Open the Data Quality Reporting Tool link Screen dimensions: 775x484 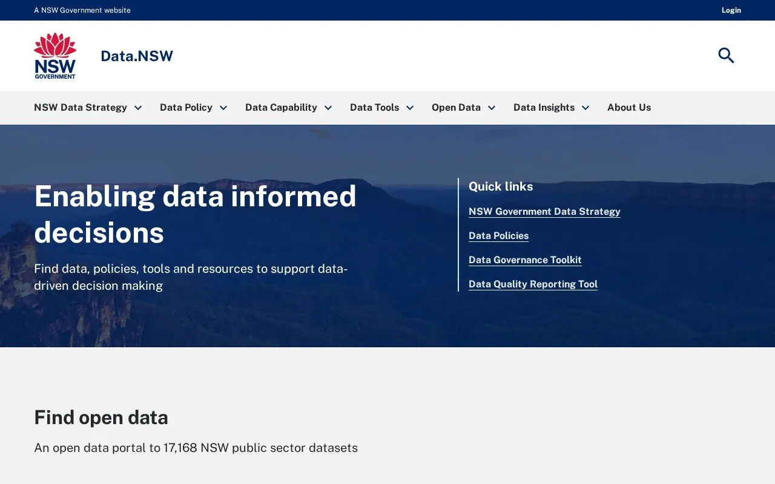tap(533, 284)
